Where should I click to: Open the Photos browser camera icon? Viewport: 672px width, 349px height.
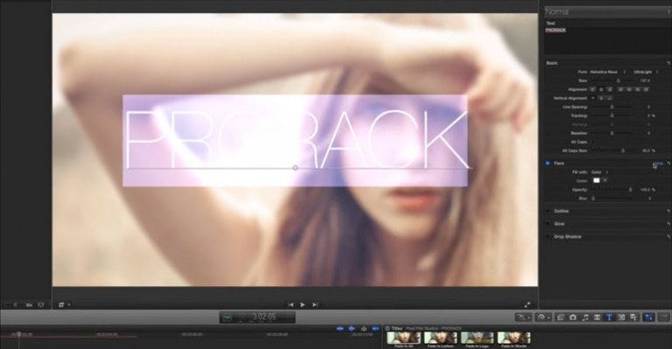coord(572,318)
